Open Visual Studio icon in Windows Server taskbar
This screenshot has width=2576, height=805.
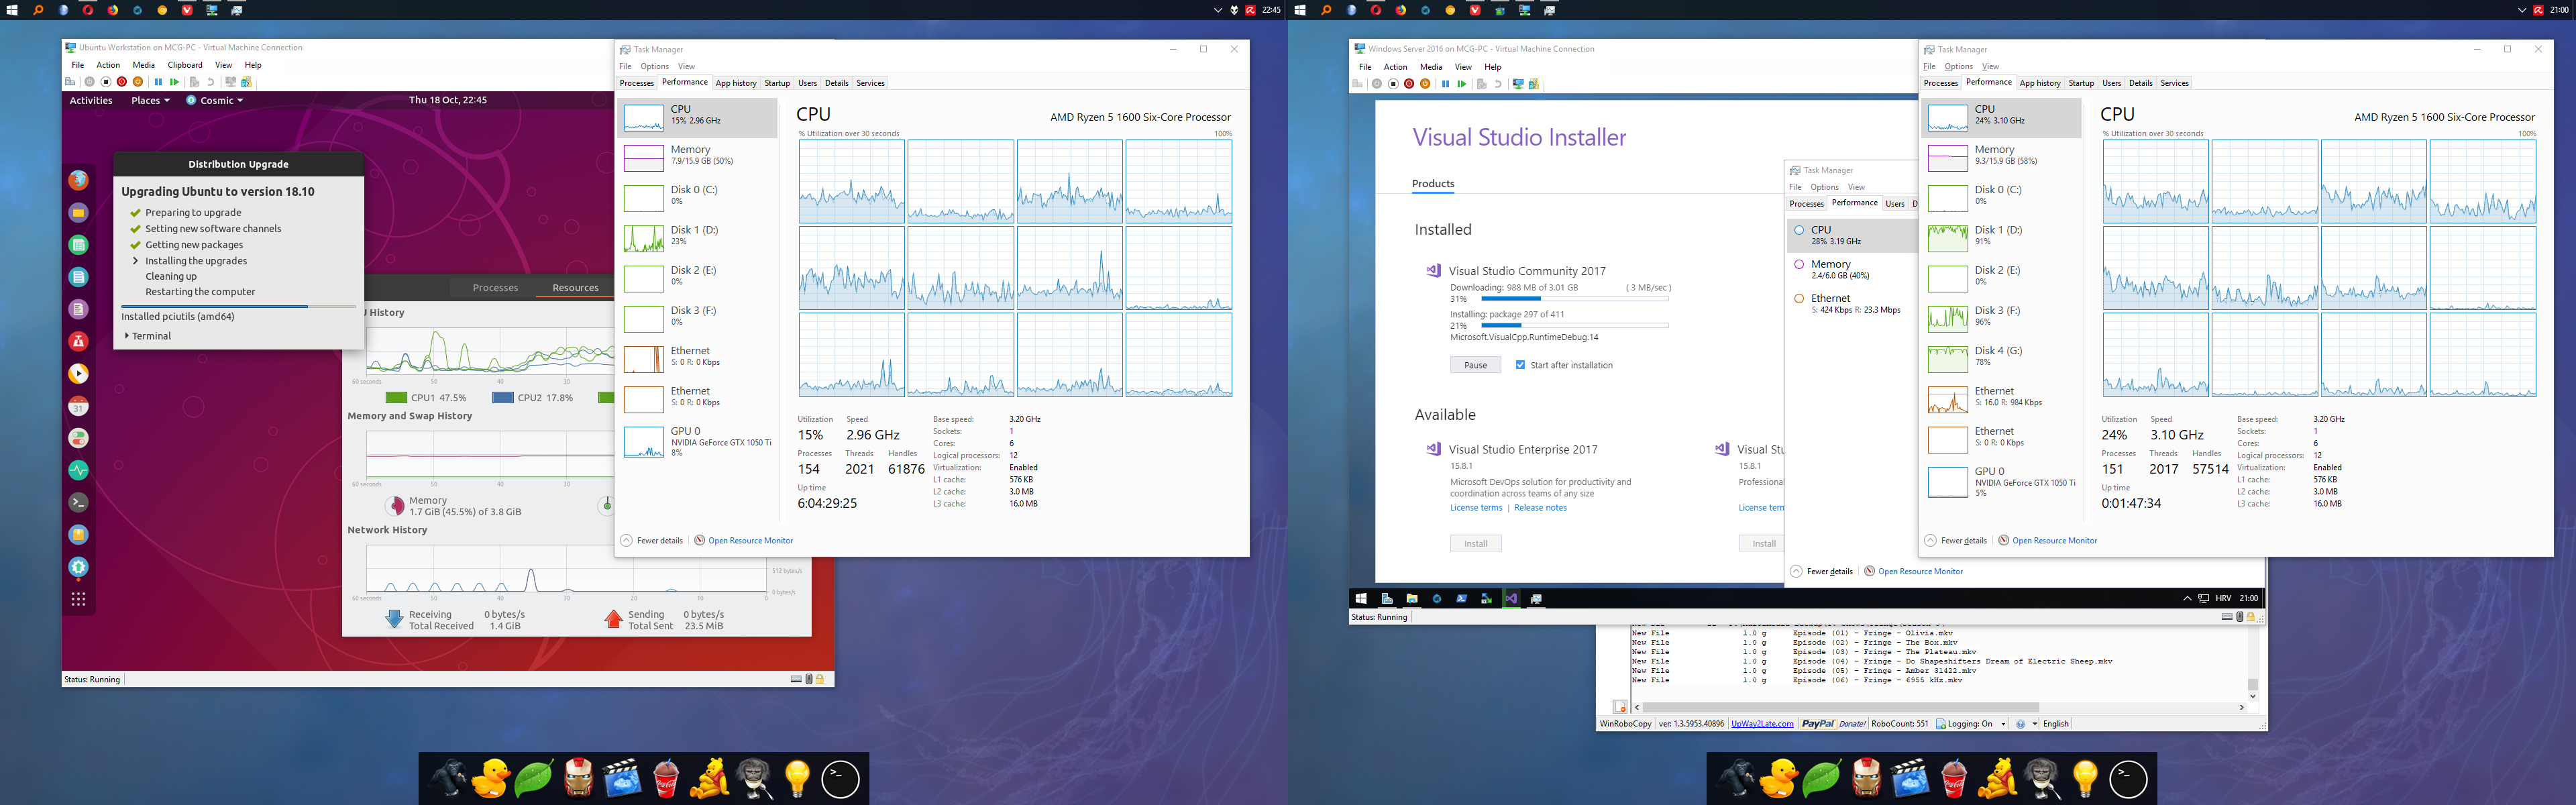pos(1511,598)
